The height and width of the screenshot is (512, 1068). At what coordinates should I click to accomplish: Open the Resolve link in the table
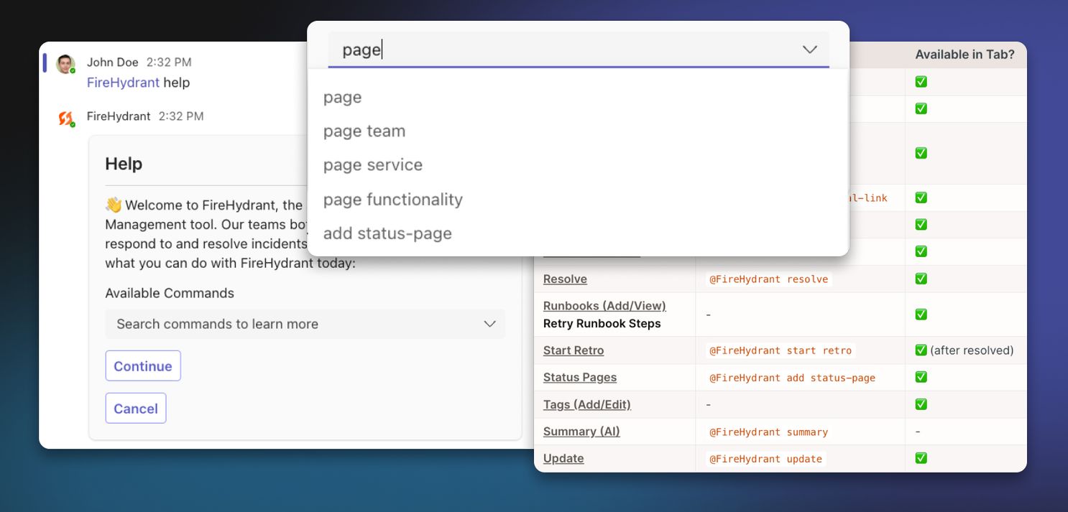point(565,279)
